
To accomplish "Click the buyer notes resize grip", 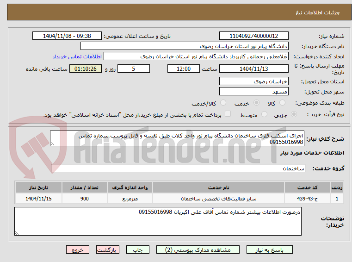I will coord(17,233).
